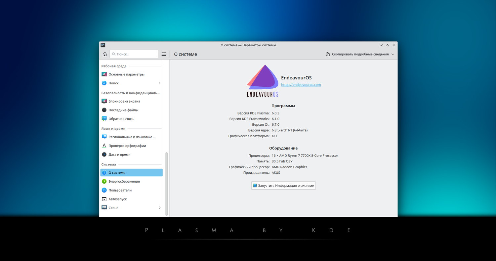Click the Последние файлы clock icon
Viewport: 496px width, 261px height.
(x=104, y=110)
